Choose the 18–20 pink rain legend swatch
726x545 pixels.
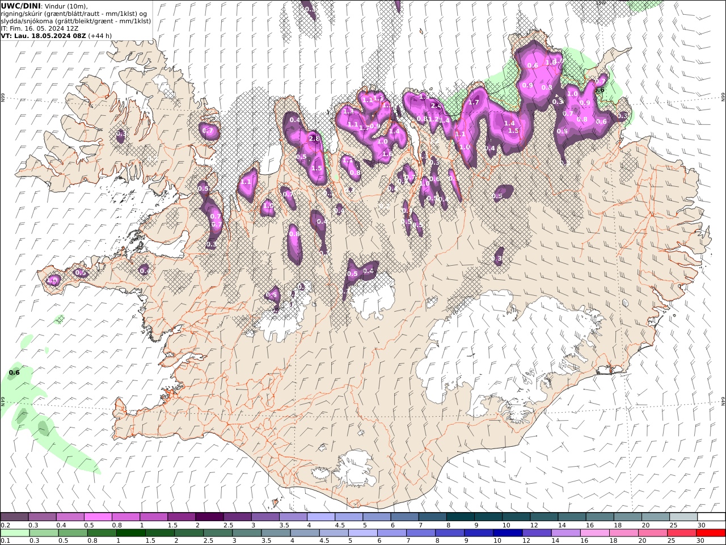pos(623,533)
